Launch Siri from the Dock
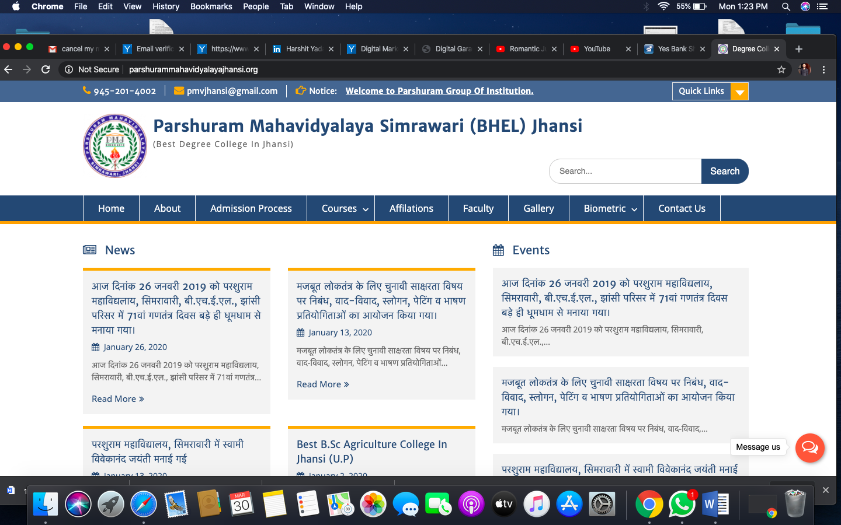841x525 pixels. [x=78, y=504]
